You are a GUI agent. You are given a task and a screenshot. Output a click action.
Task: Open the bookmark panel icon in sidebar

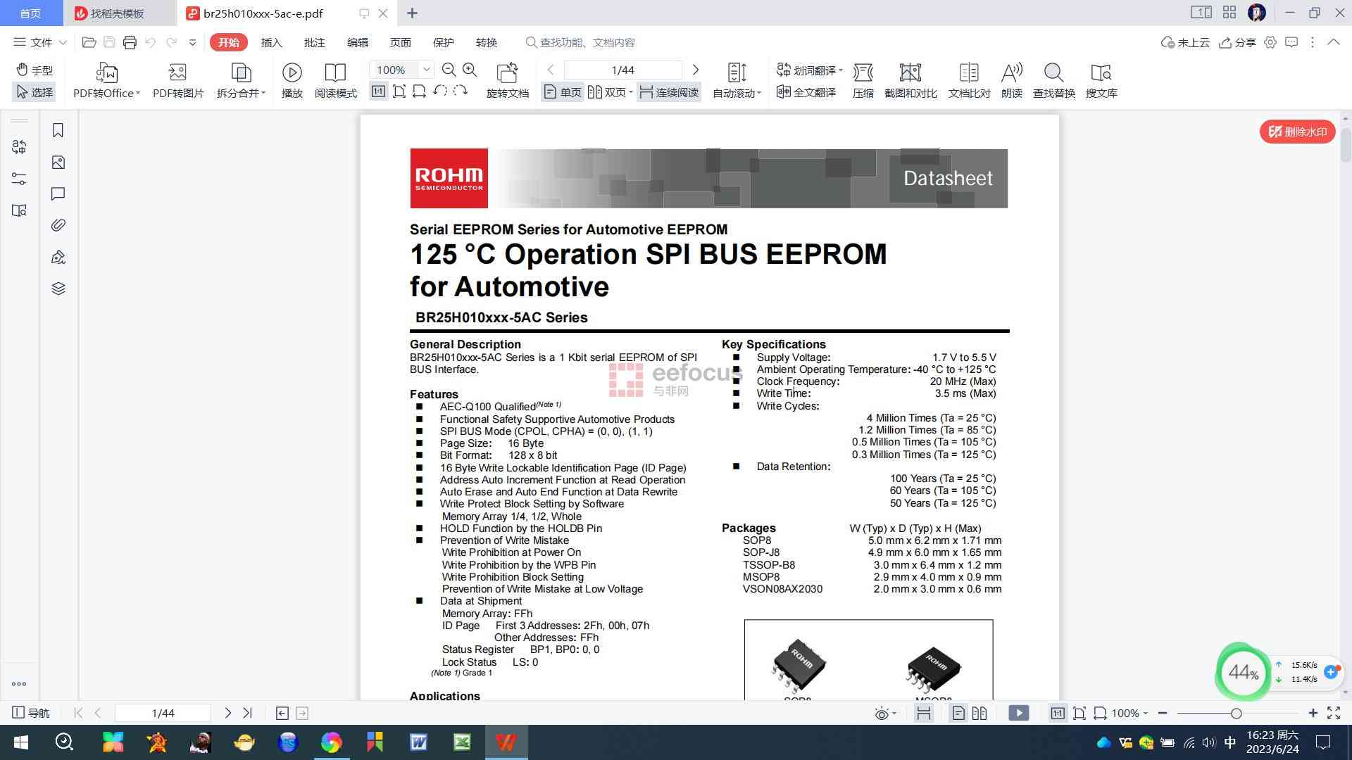click(58, 130)
